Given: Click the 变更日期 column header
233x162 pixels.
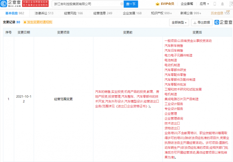Looking at the screenshot, I should [x=24, y=32].
